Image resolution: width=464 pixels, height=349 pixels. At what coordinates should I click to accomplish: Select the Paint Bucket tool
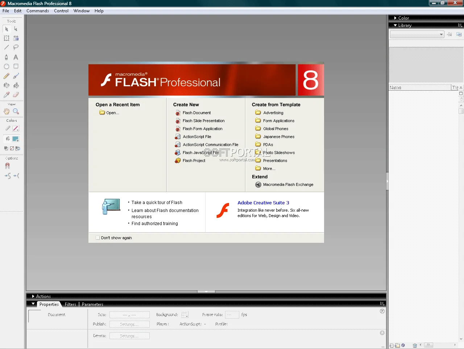(16, 86)
